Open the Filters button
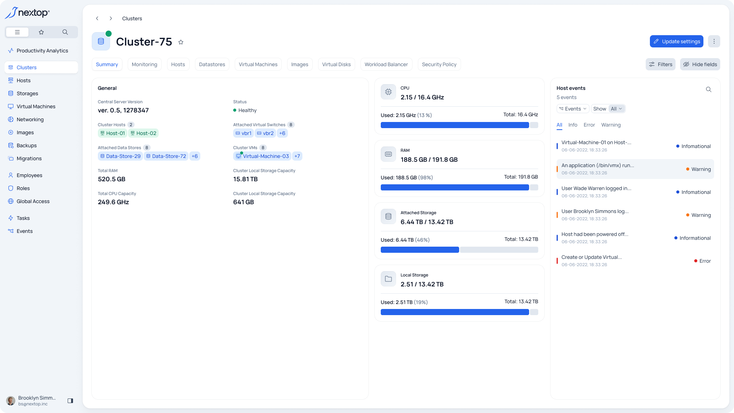Image resolution: width=734 pixels, height=413 pixels. (x=661, y=64)
